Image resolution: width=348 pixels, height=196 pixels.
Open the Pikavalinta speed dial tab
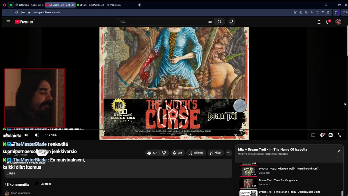coord(114,5)
